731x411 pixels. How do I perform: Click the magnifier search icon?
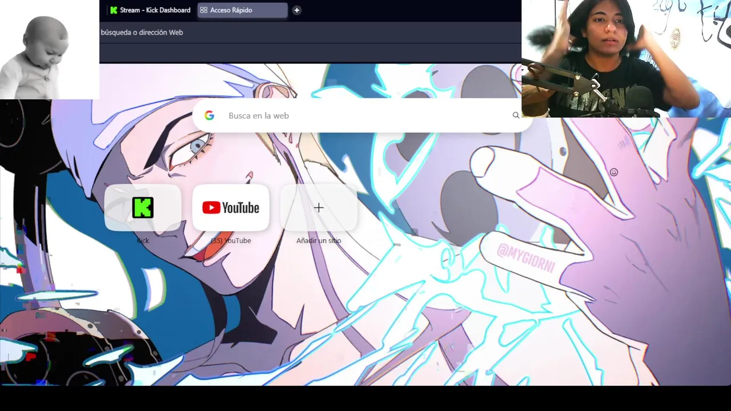coord(516,115)
